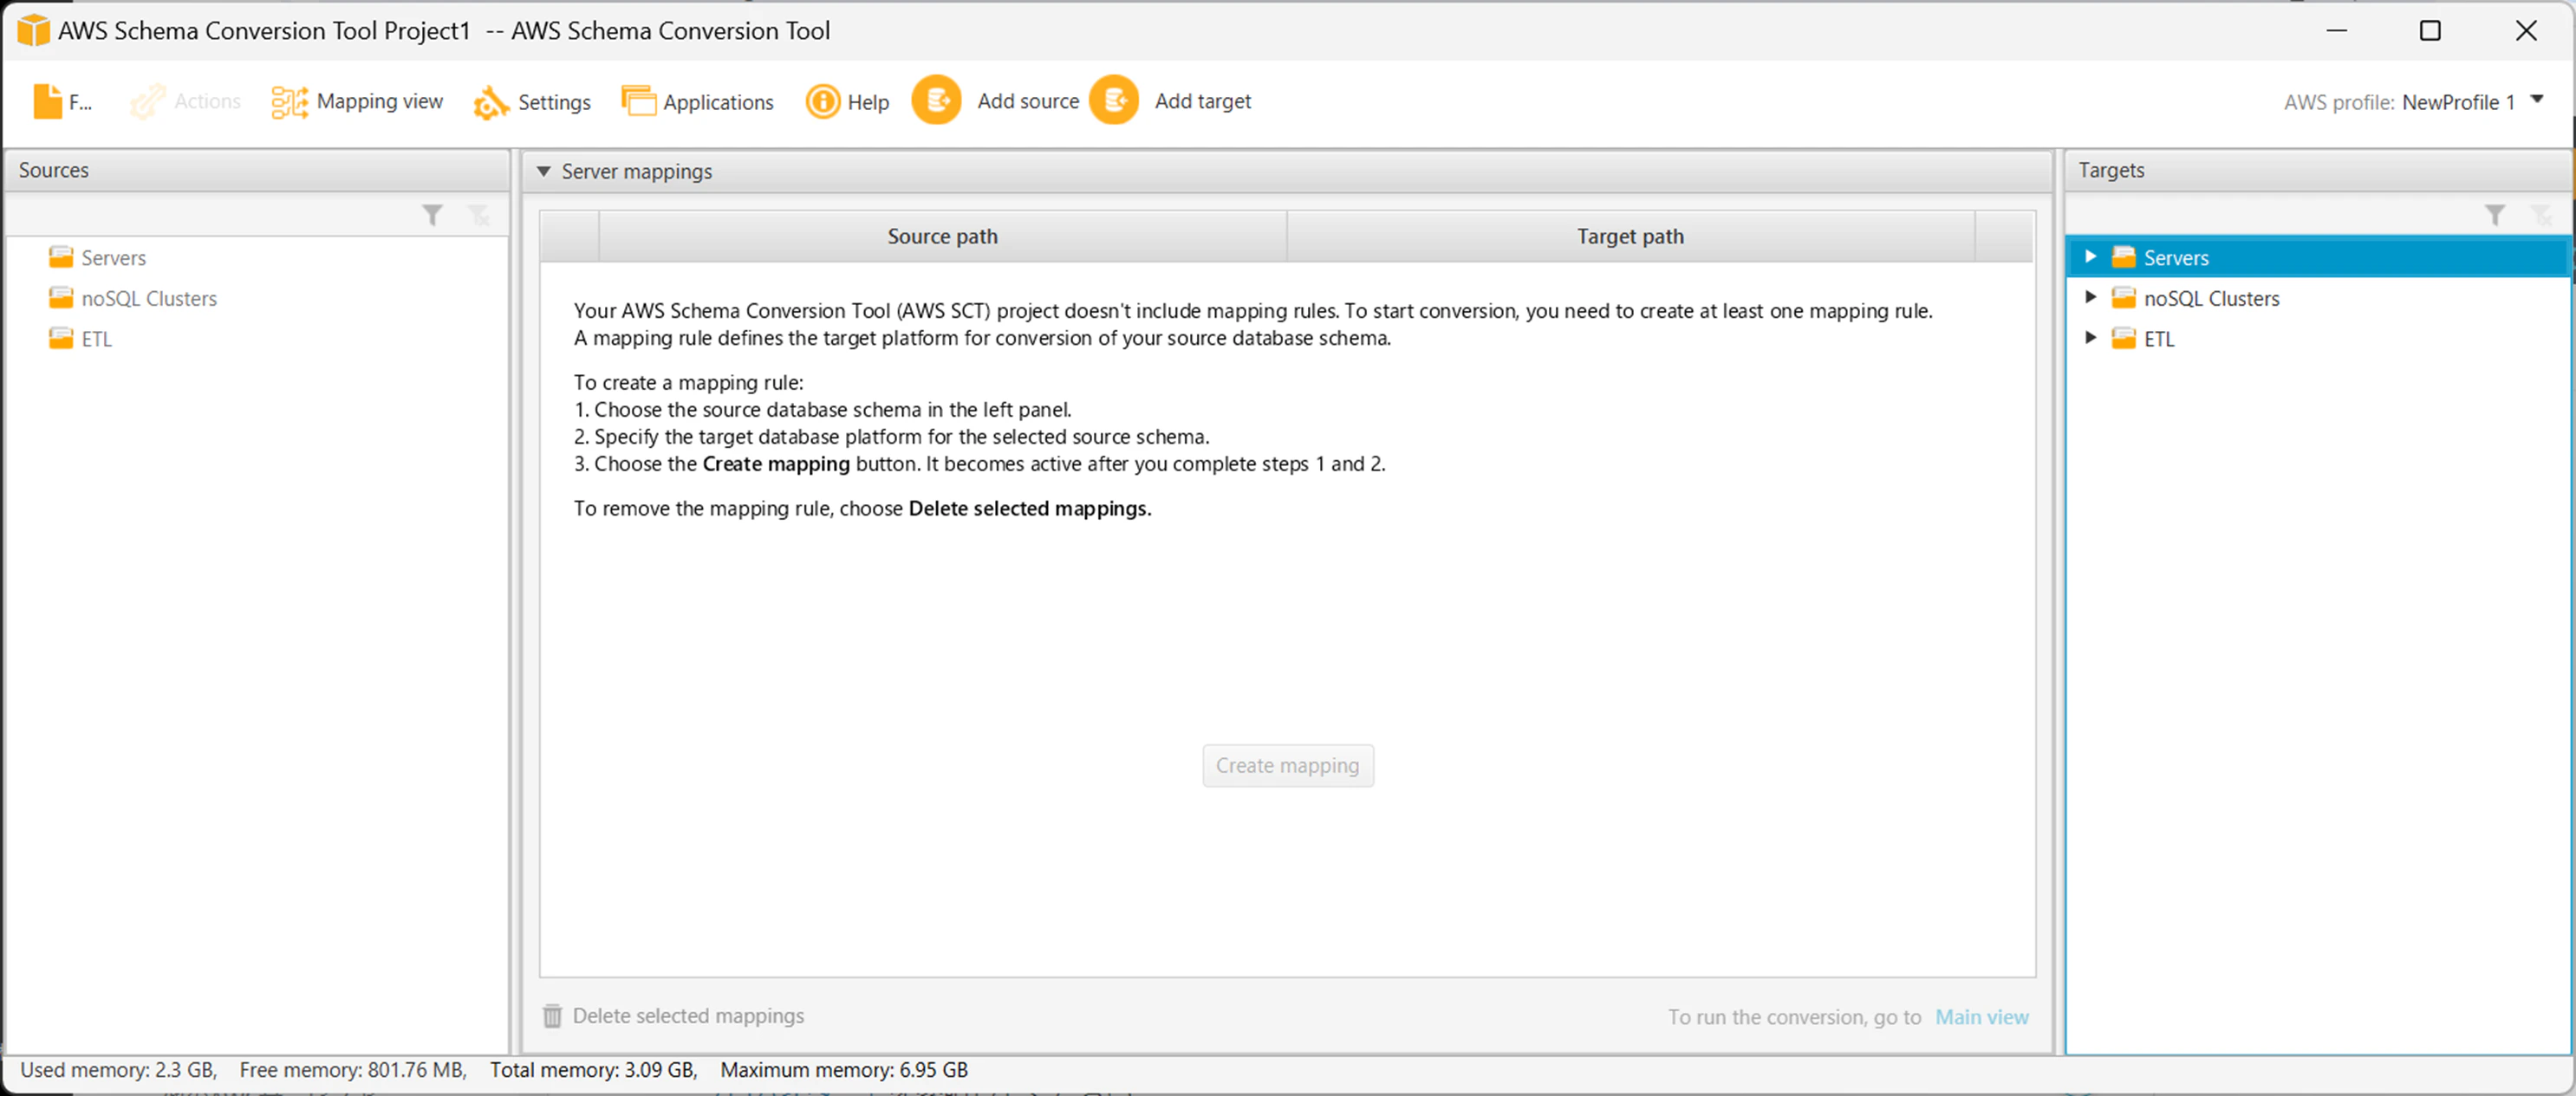Select ETL in the Targets tree
Viewport: 2576px width, 1096px height.
click(x=2159, y=340)
